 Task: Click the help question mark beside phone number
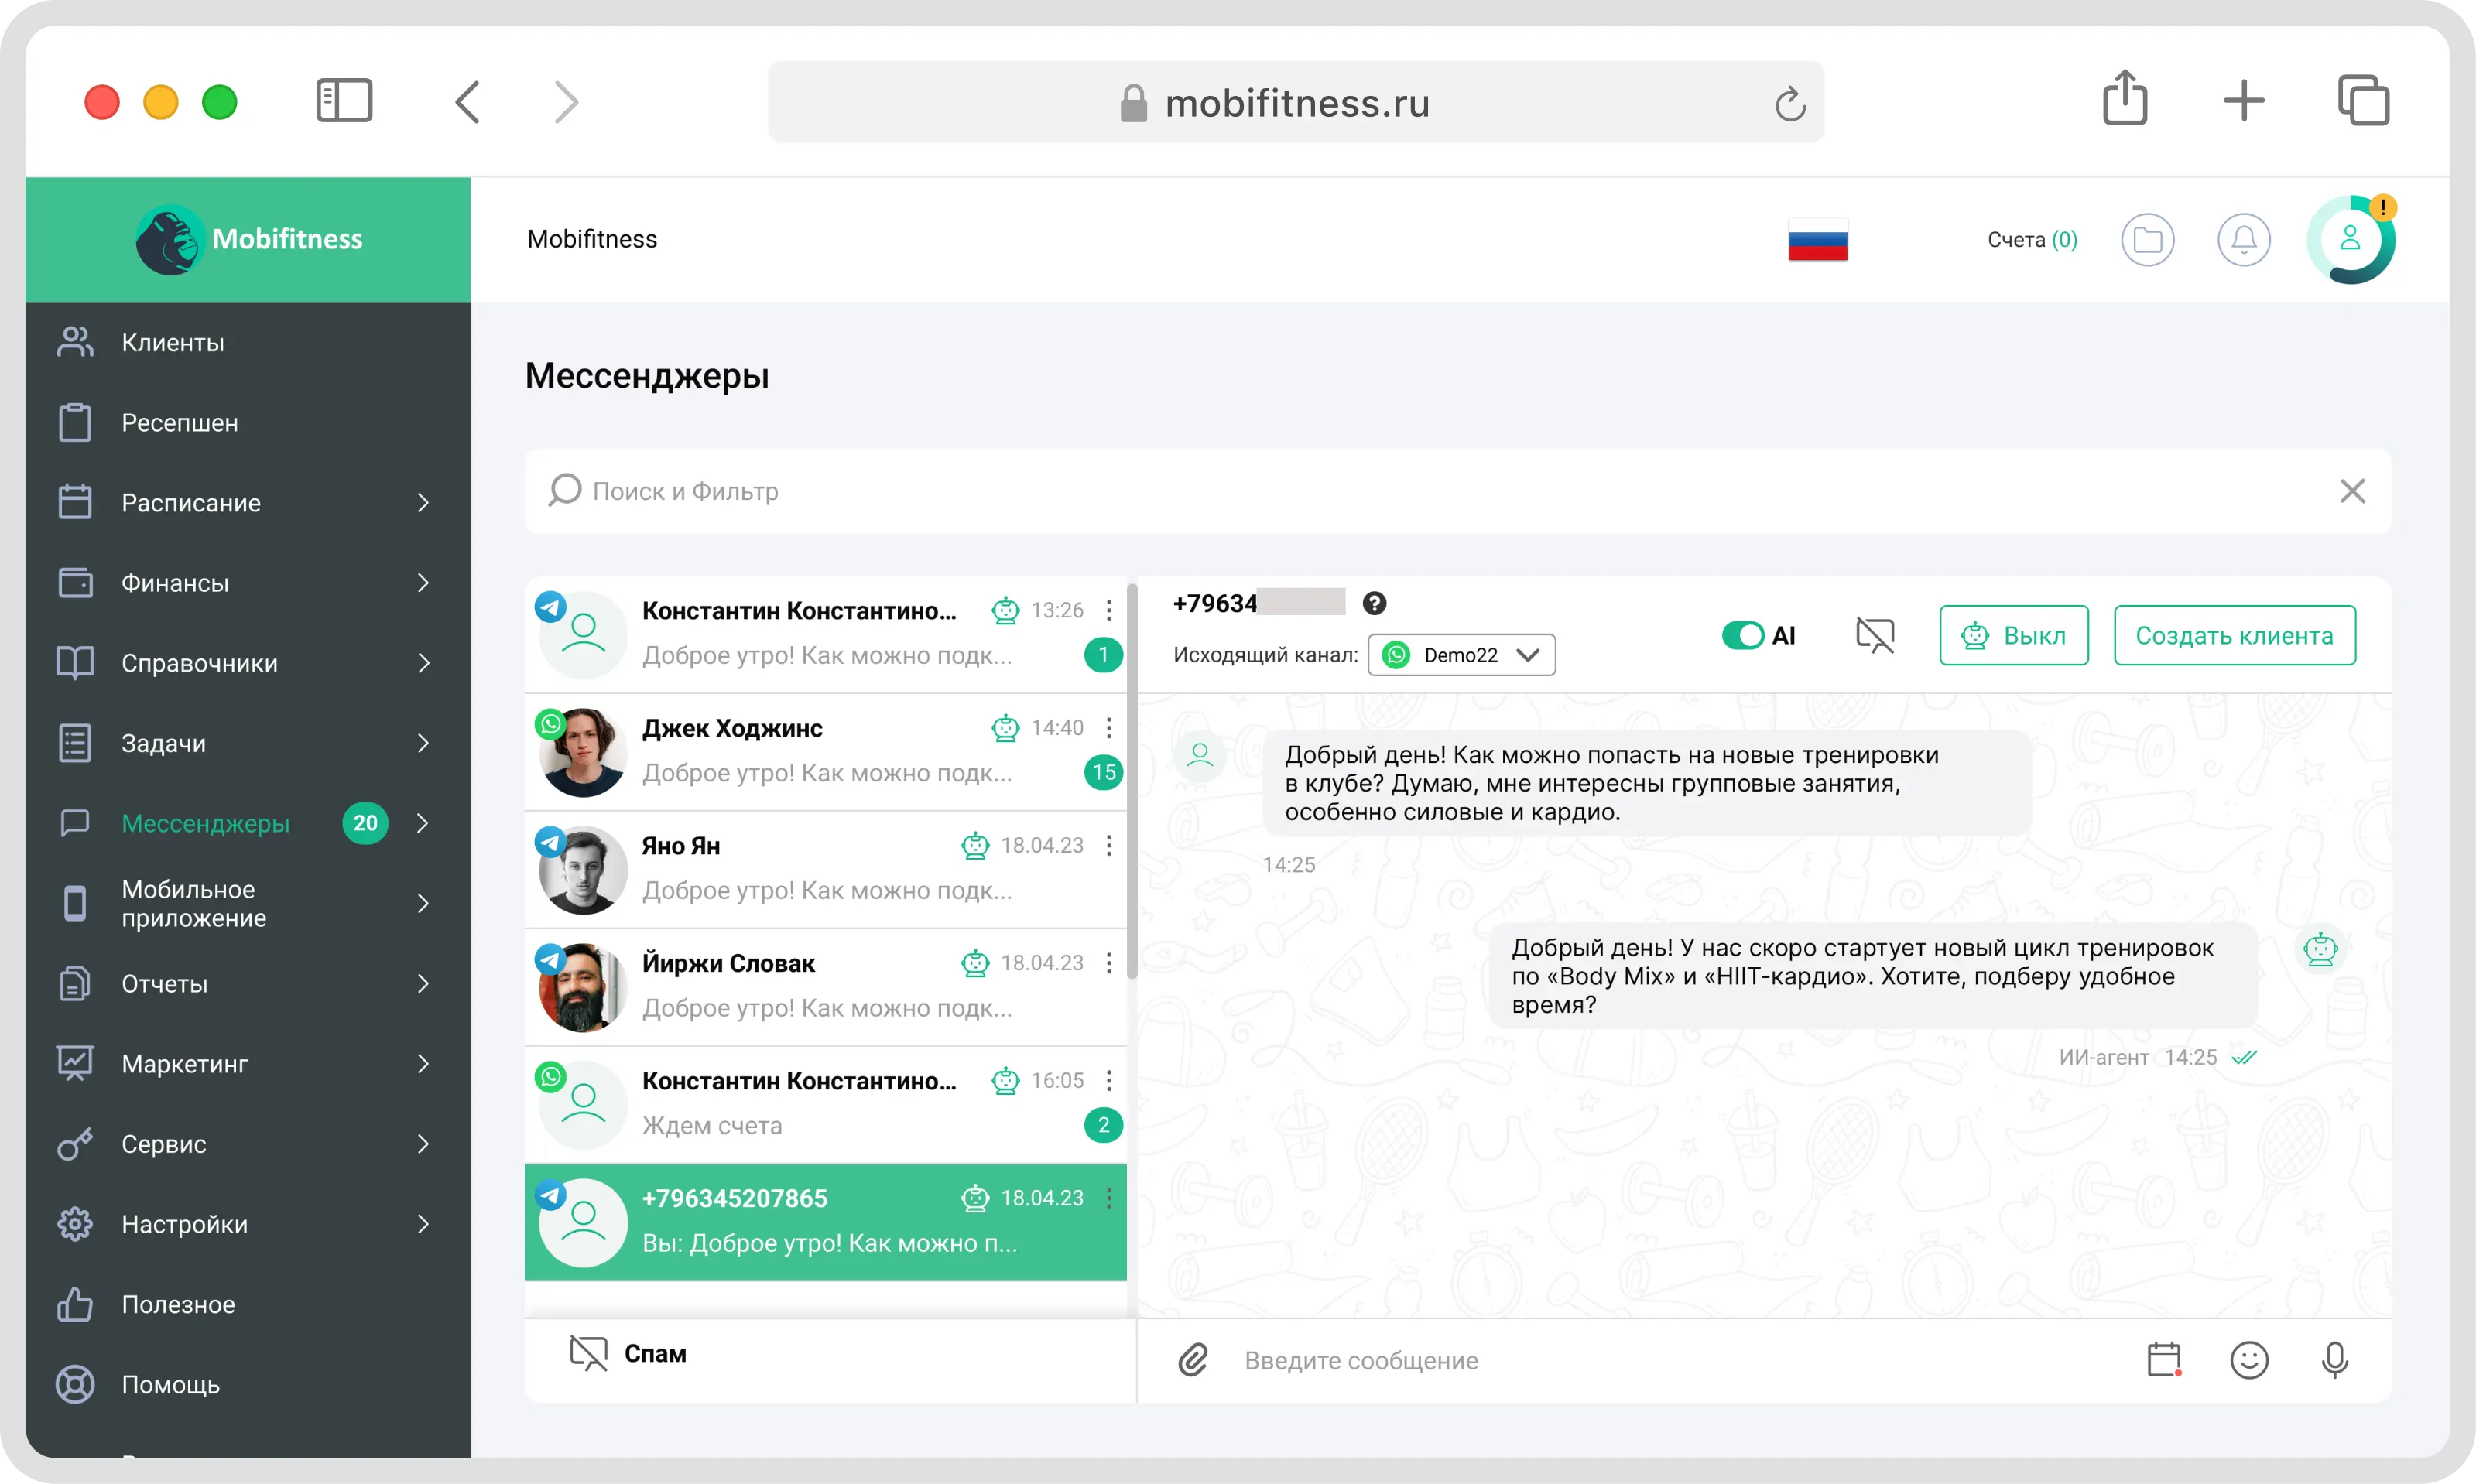1375,603
